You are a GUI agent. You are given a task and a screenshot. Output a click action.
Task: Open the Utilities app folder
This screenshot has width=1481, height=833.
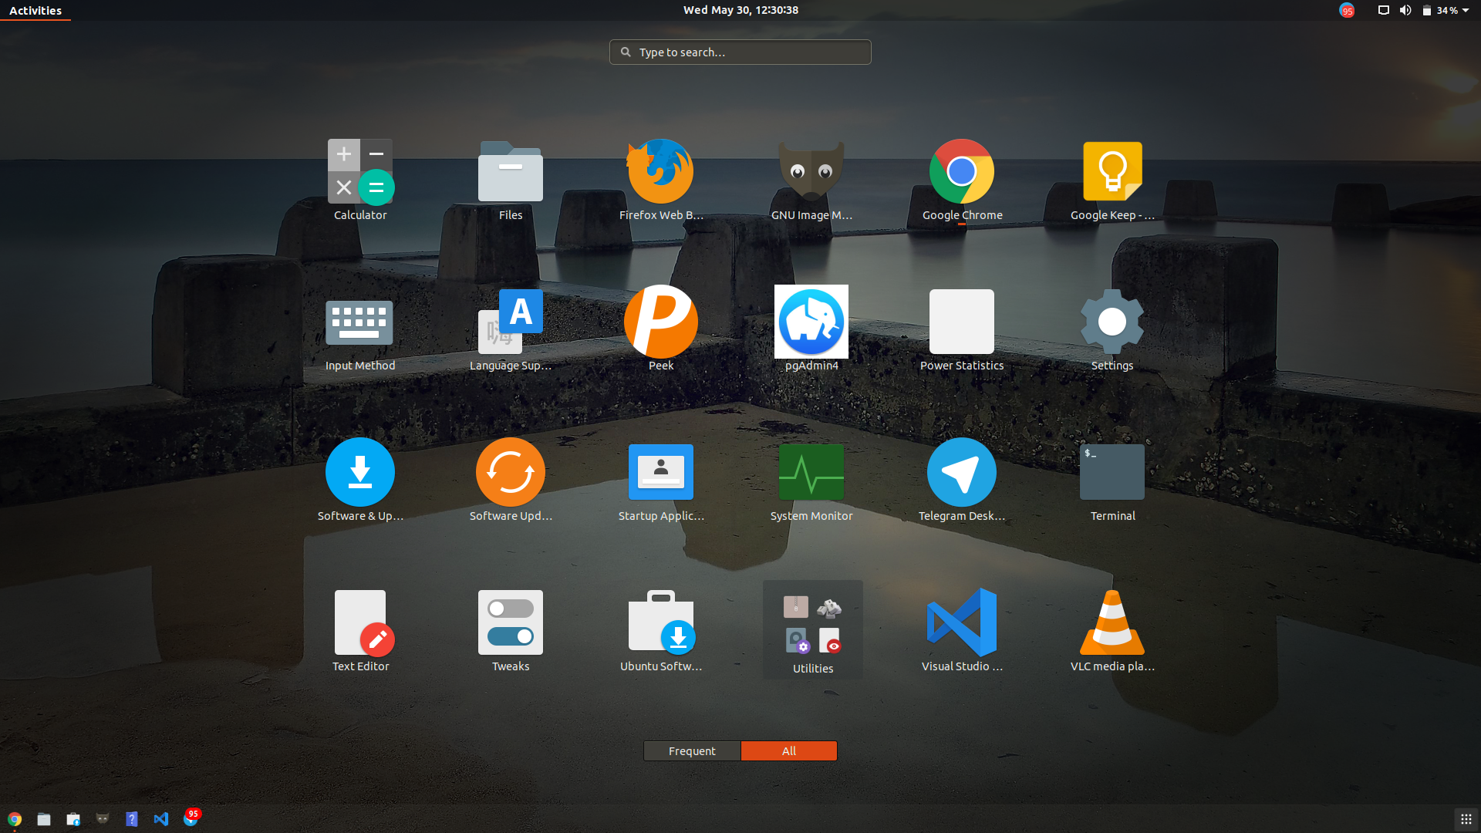(x=813, y=630)
